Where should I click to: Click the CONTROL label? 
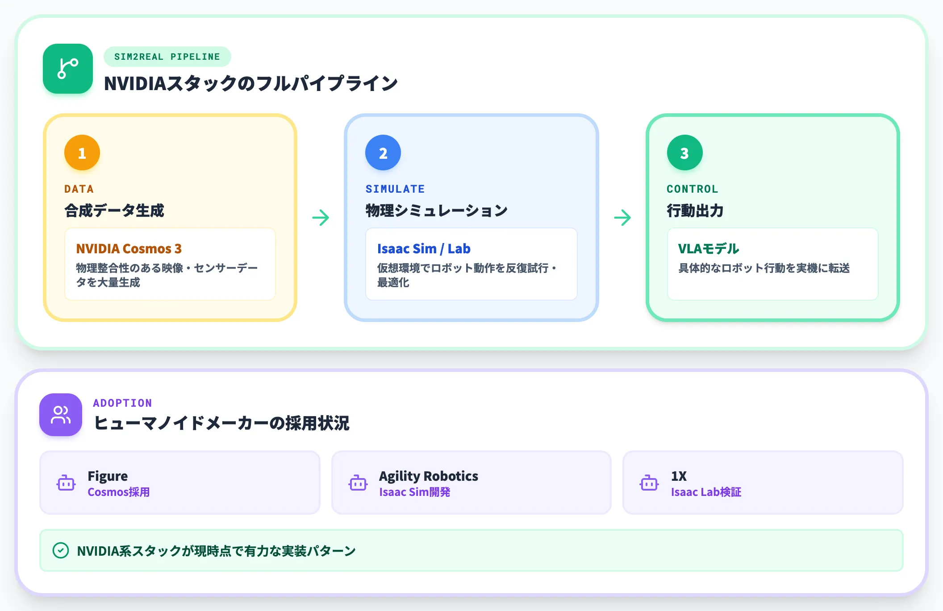tap(693, 189)
